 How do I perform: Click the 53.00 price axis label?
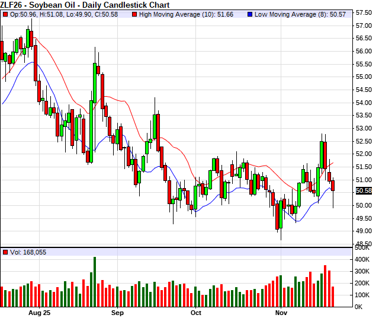pos(364,128)
